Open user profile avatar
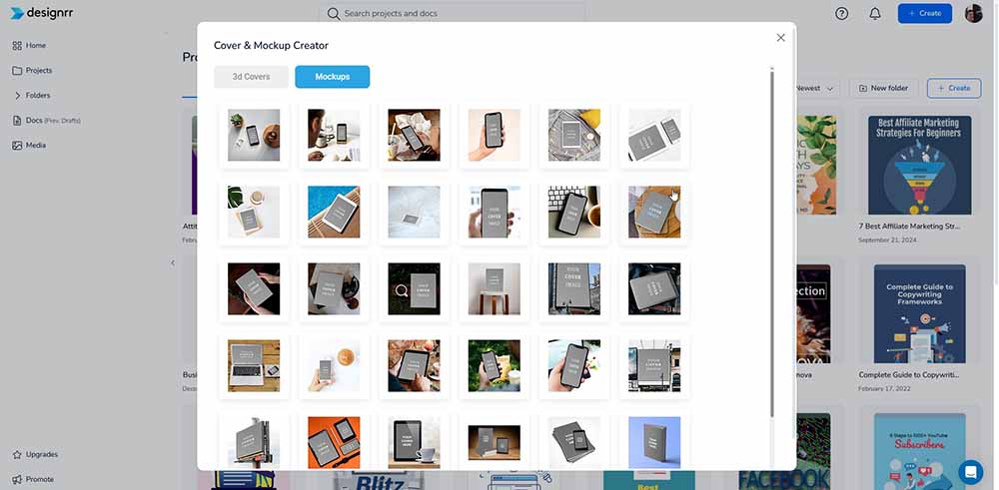This screenshot has height=490, width=999. pos(973,13)
